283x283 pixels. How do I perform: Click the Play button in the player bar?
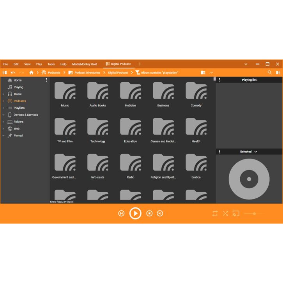tap(135, 213)
